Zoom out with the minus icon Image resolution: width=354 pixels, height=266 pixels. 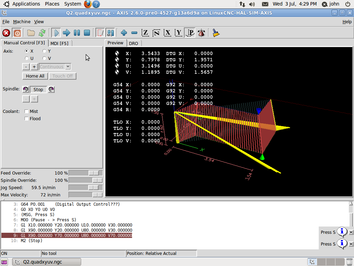point(134,33)
